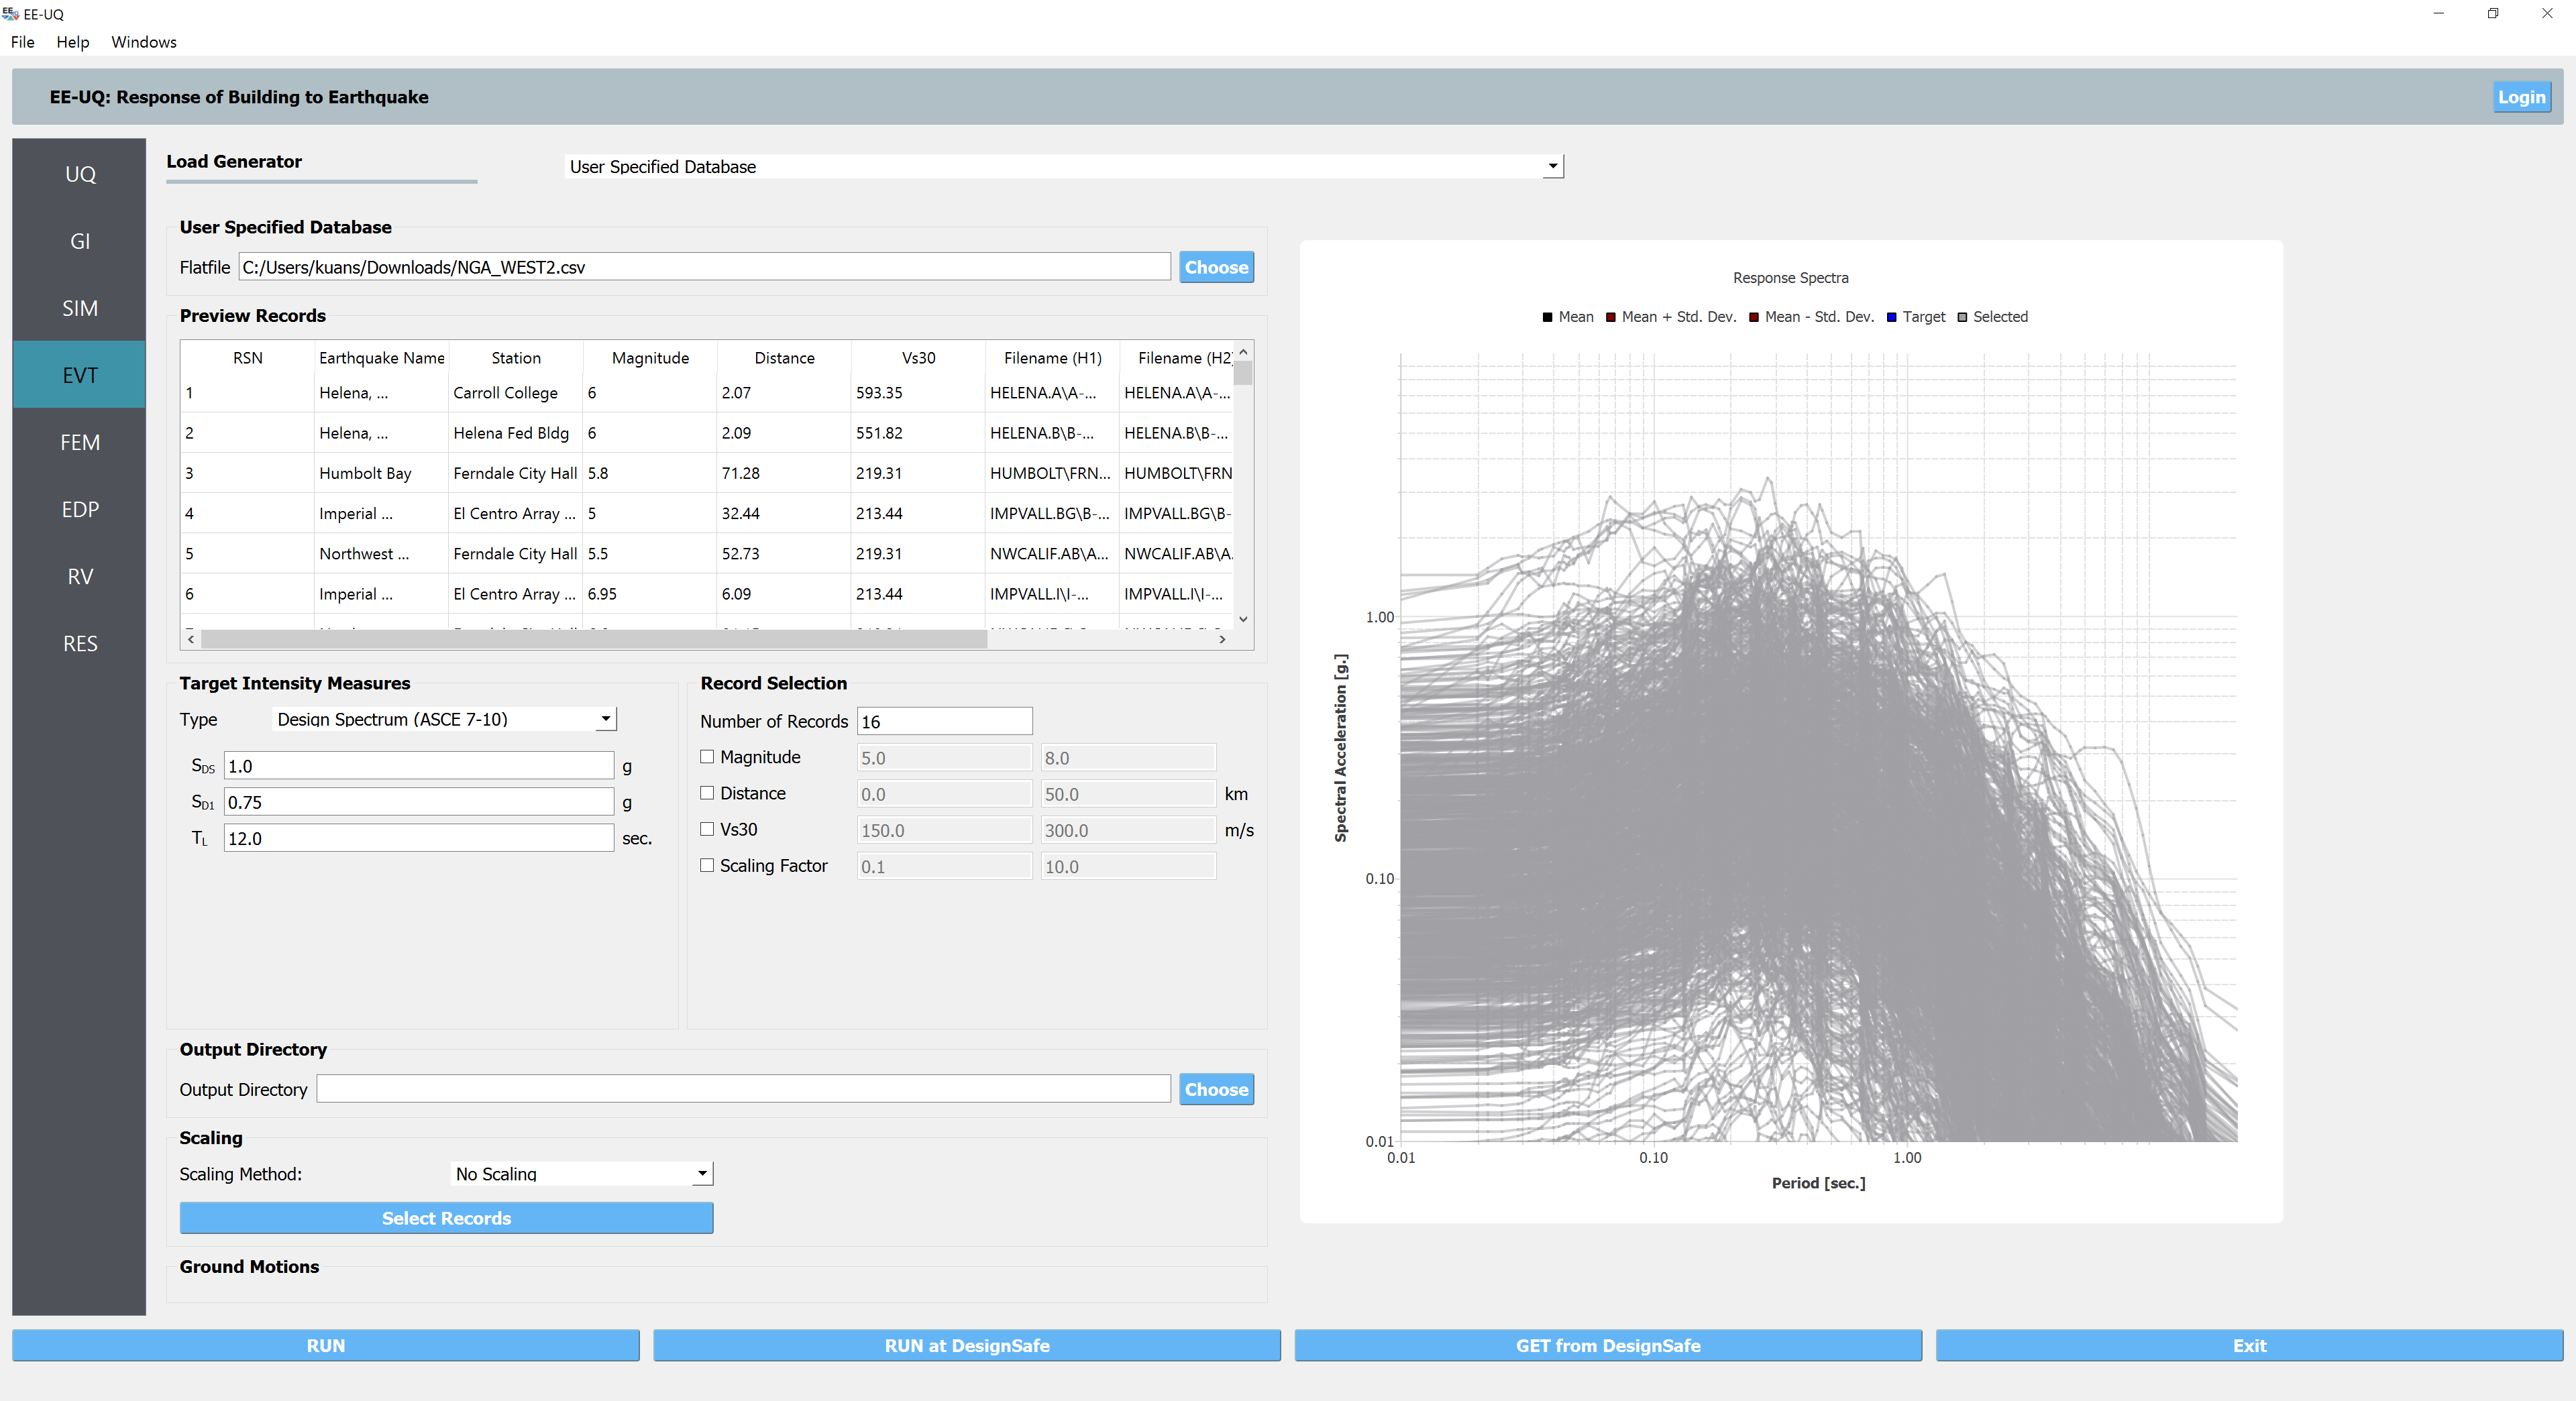Click the Login button
The image size is (2576, 1401).
2521,97
